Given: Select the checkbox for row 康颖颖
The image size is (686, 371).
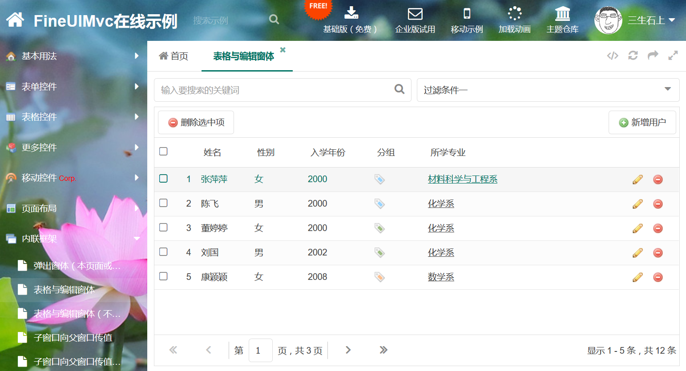Looking at the screenshot, I should click(163, 276).
